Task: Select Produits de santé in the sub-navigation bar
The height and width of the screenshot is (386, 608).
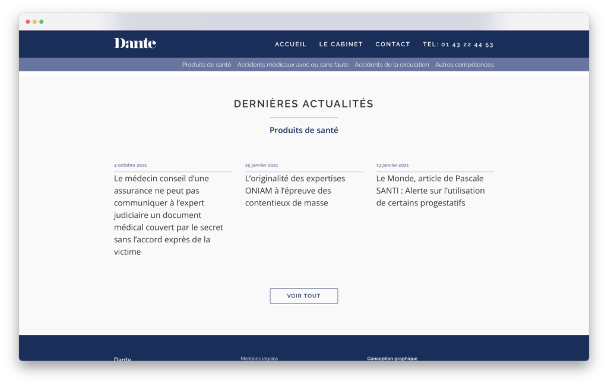Action: [206, 65]
